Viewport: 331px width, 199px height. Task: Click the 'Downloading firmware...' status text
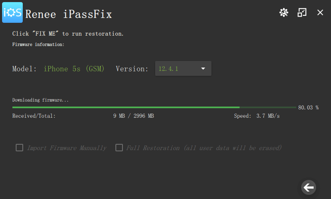41,100
